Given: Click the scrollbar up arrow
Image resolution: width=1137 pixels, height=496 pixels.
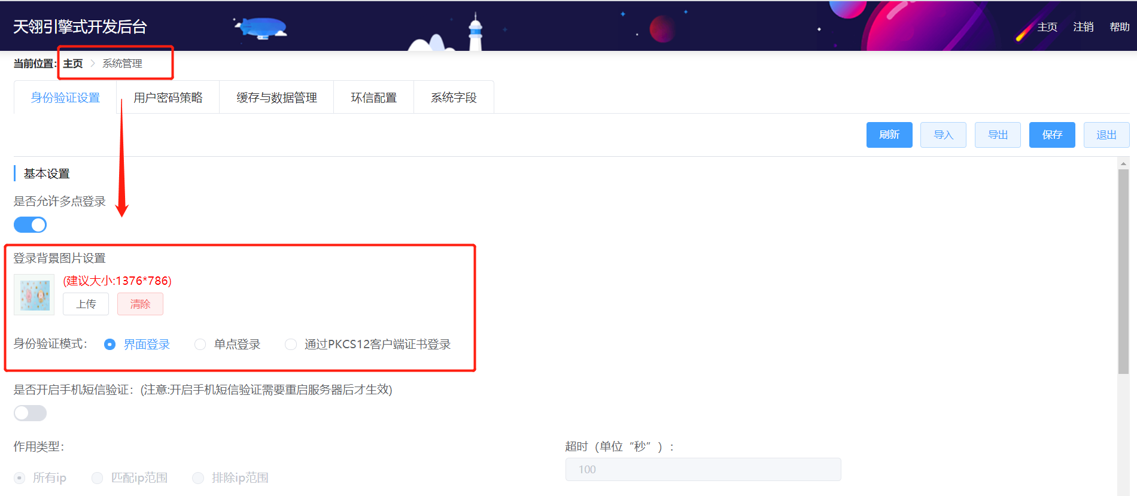Looking at the screenshot, I should coord(1123,163).
